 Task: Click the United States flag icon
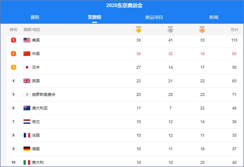(27, 40)
